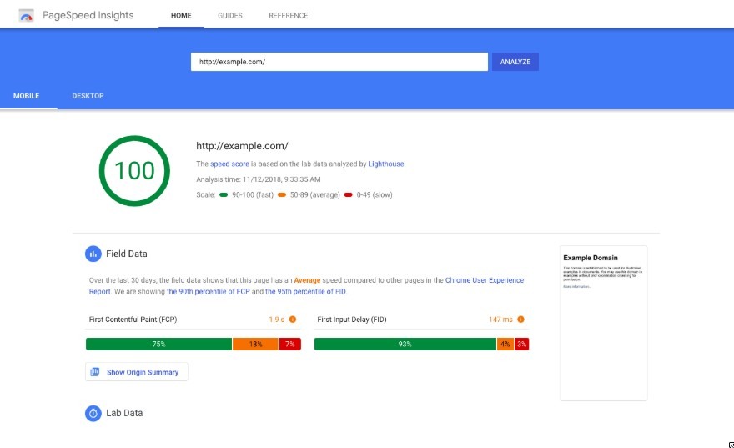Click the Analysis time text
The height and width of the screenshot is (448, 734).
[259, 179]
